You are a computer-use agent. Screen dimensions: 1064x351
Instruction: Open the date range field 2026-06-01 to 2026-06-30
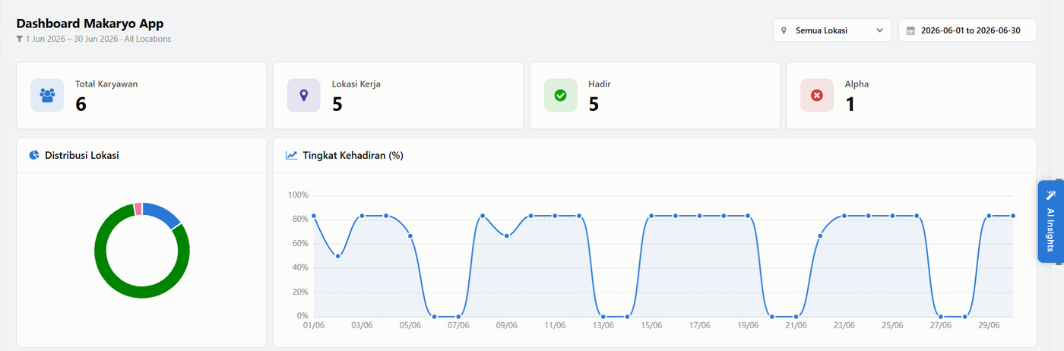click(967, 31)
